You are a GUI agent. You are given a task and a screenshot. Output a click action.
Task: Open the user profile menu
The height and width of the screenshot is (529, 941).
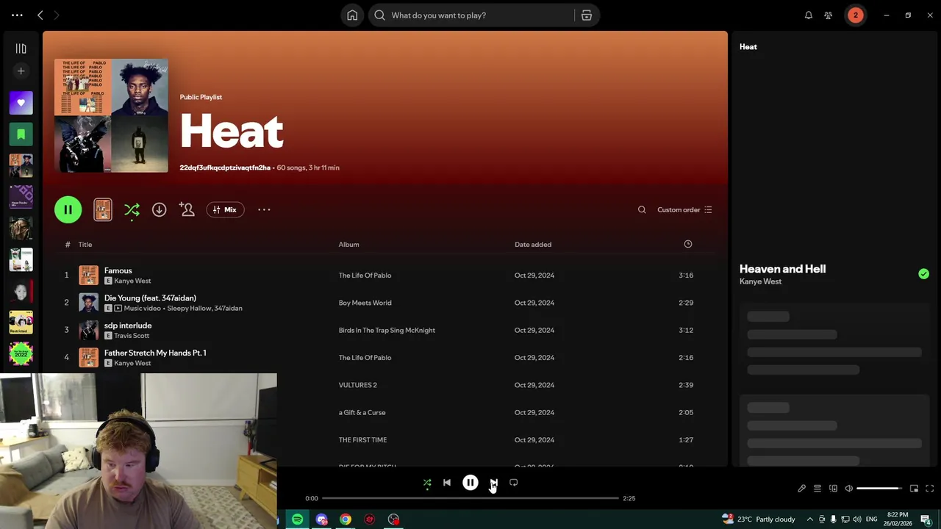click(855, 15)
